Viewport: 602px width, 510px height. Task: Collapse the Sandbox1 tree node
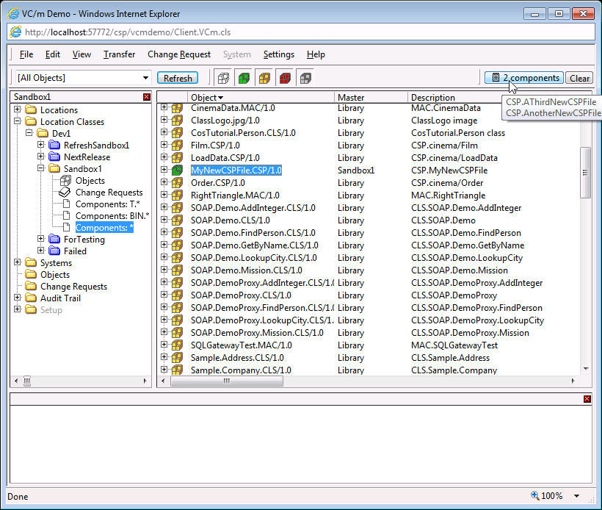pos(41,169)
